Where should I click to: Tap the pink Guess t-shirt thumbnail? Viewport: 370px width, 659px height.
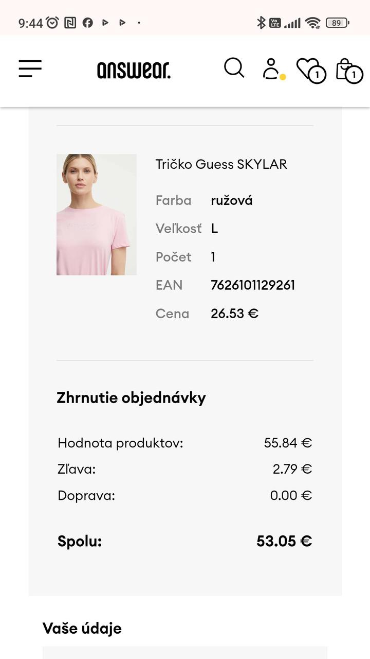(97, 215)
